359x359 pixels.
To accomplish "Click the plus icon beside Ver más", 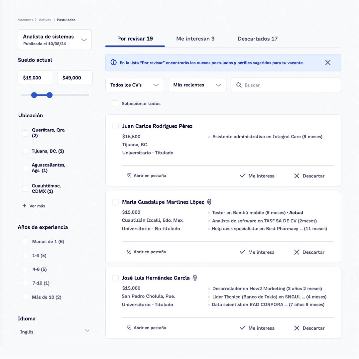I will point(24,206).
